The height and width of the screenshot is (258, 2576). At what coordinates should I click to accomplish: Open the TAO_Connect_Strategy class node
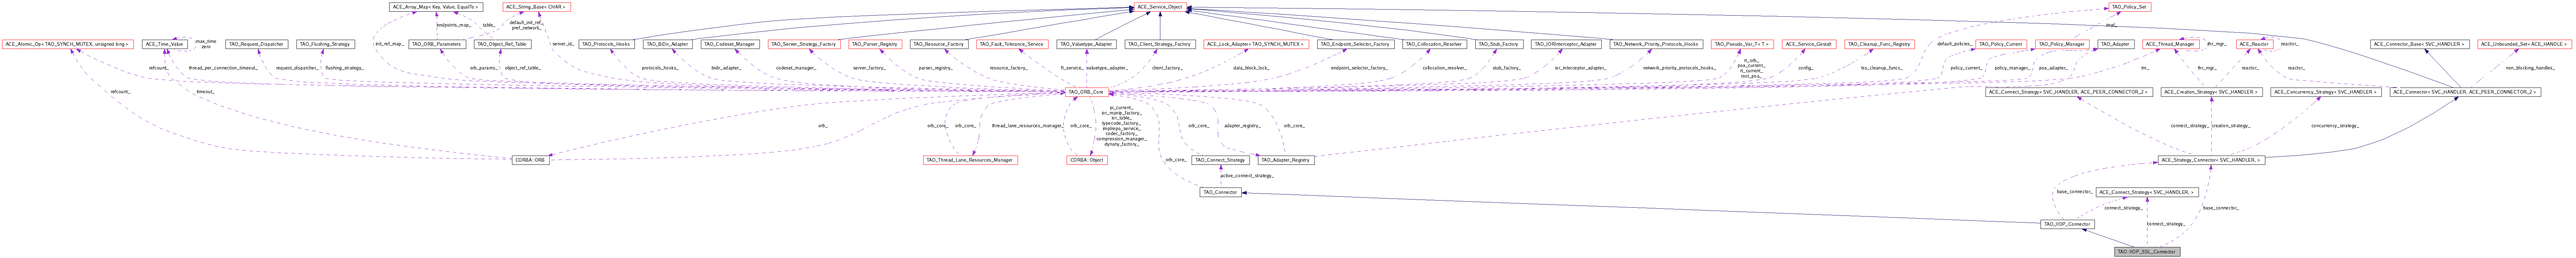[x=1220, y=160]
